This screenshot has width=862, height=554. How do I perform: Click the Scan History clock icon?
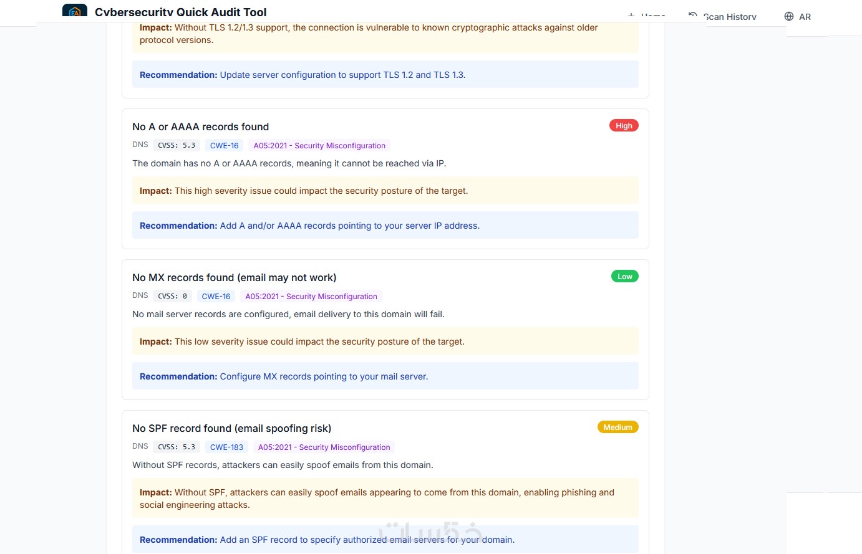coord(692,16)
